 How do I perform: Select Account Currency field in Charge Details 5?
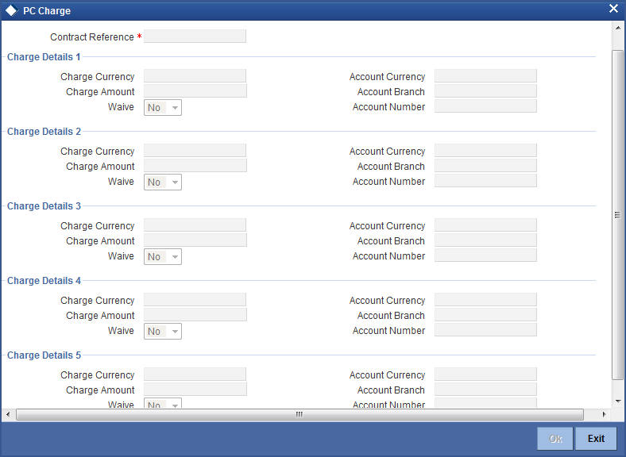(485, 374)
